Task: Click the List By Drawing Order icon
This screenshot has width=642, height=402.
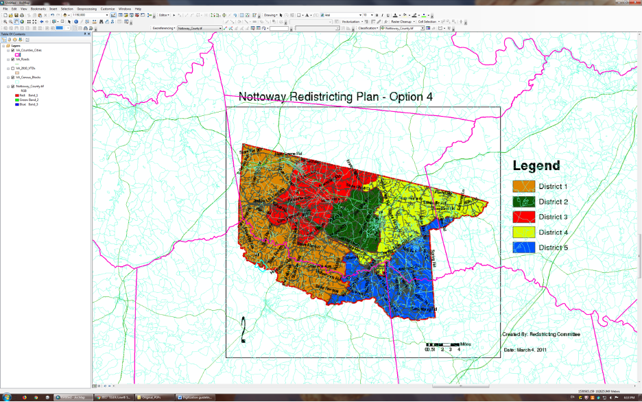Action: 3,40
